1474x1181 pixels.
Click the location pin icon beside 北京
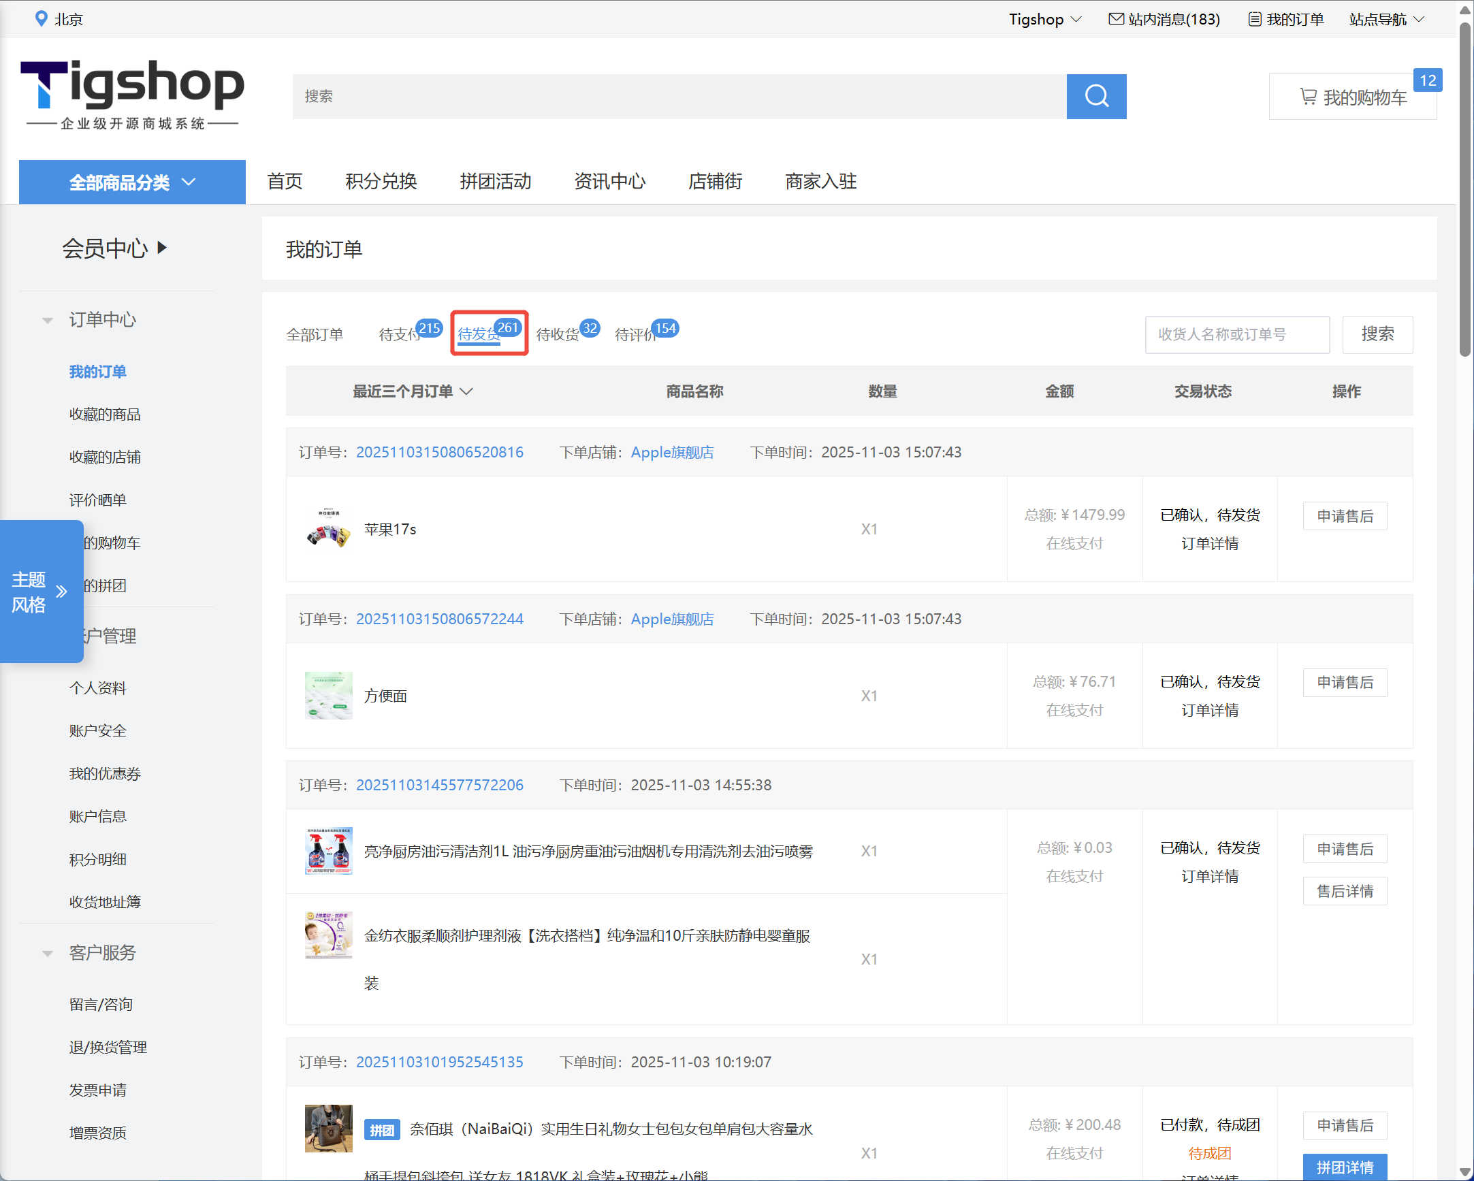point(42,18)
